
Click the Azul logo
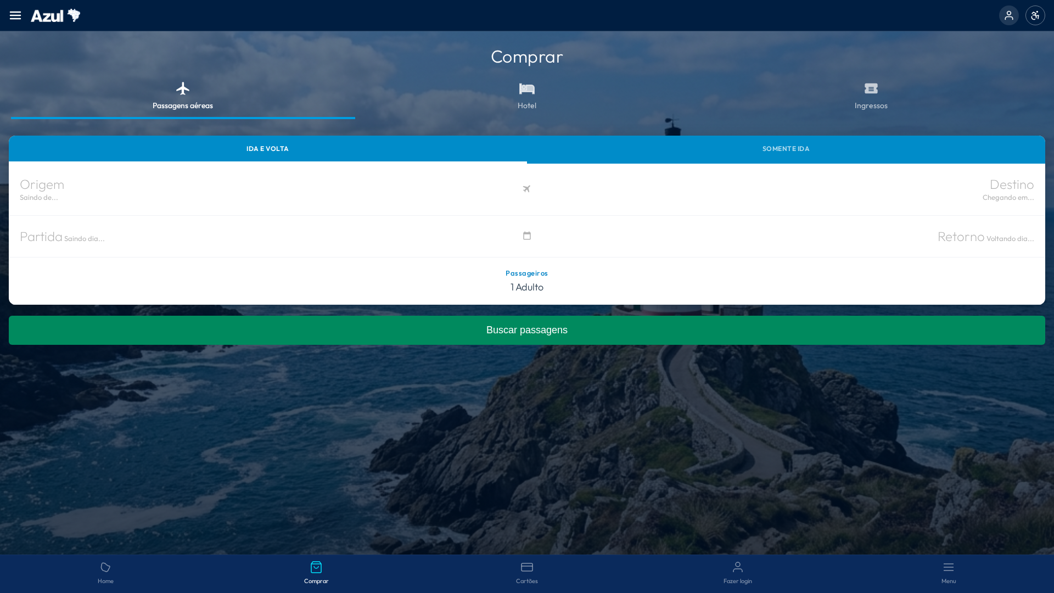coord(55,15)
